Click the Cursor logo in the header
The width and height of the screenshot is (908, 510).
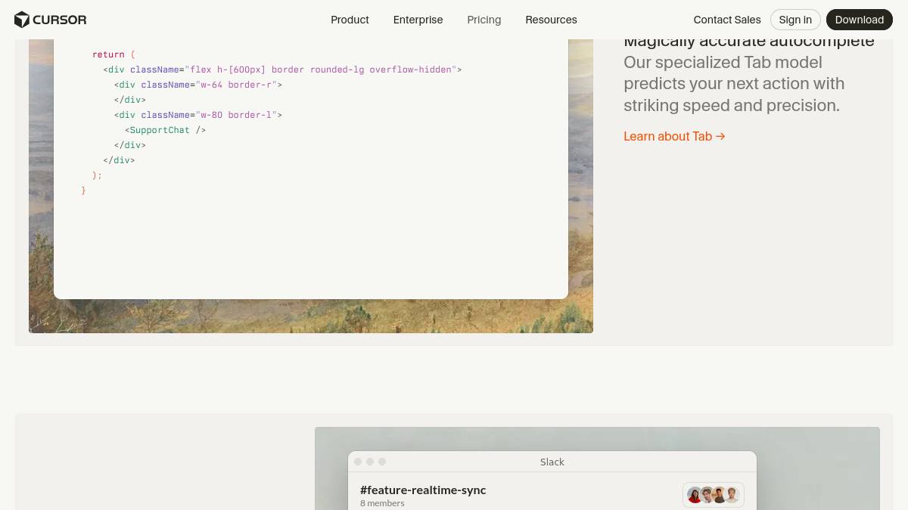tap(50, 20)
